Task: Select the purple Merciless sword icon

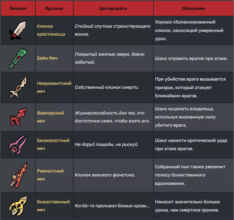Action: pos(18,144)
